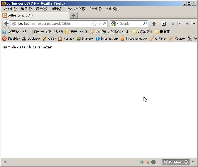The height and width of the screenshot is (167, 198).
Task: Click the McAfee SiteAdvisor button
Action: coord(175,162)
